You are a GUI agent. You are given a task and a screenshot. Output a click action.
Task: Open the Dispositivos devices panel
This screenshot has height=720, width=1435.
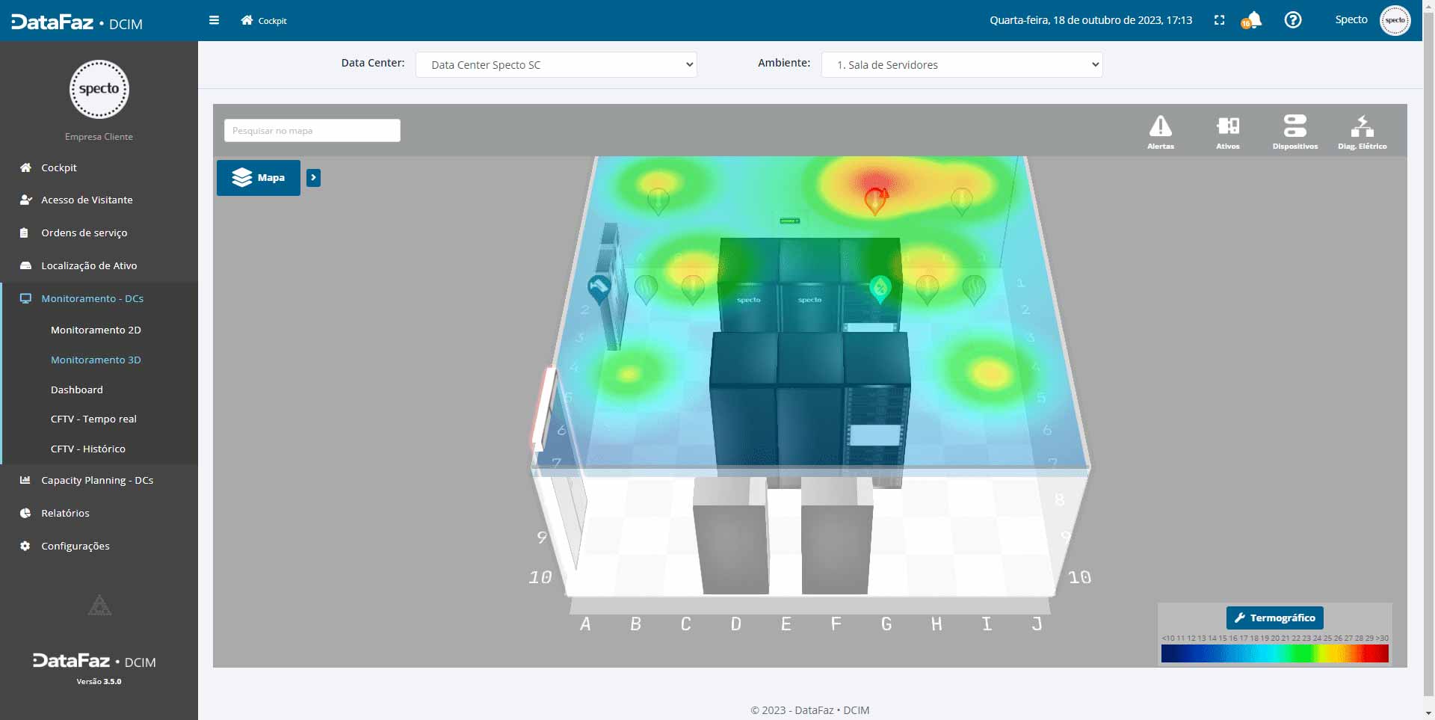tap(1294, 132)
